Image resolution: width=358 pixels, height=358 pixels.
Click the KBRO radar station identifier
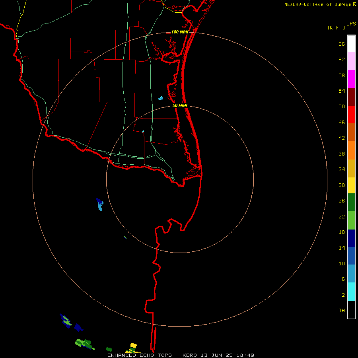190,355
